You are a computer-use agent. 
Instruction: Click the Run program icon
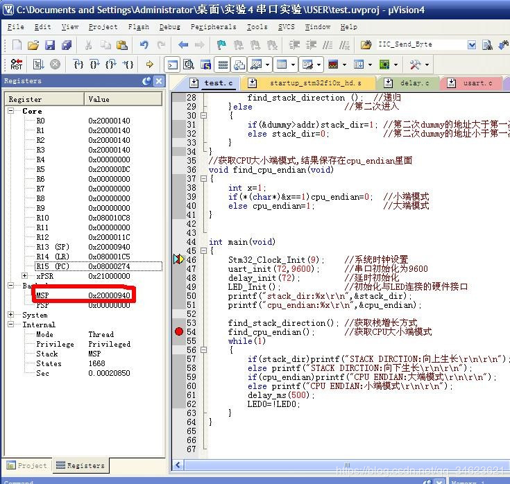click(x=38, y=64)
